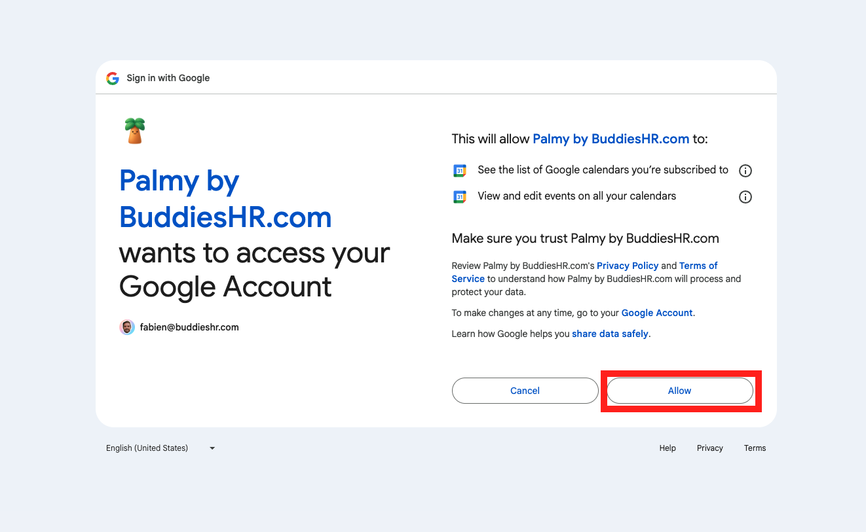Open info for calendar list permission
Screen dimensions: 866x532
point(745,171)
